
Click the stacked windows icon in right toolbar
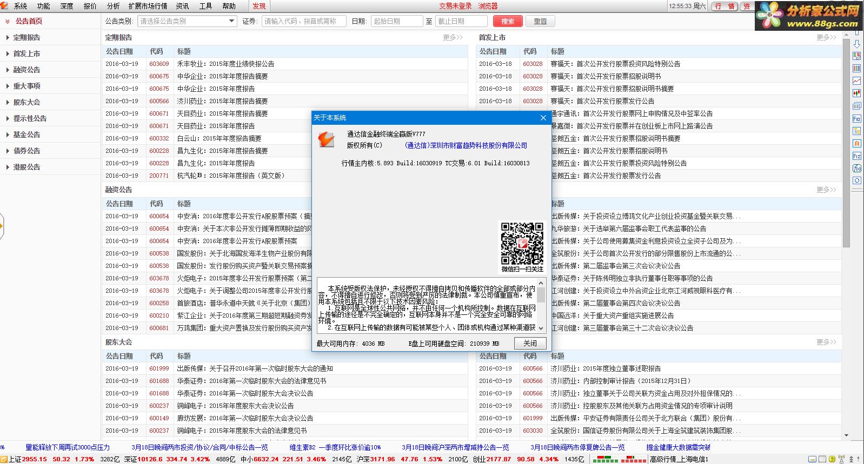coord(857,106)
